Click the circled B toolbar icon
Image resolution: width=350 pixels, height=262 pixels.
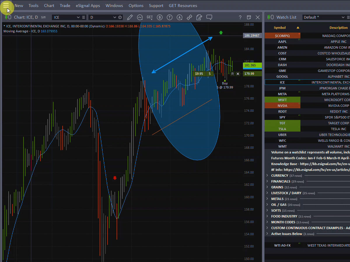tap(160, 17)
